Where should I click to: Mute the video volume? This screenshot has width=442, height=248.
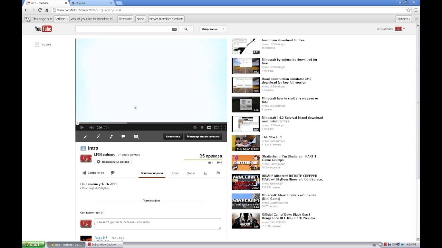(x=92, y=127)
